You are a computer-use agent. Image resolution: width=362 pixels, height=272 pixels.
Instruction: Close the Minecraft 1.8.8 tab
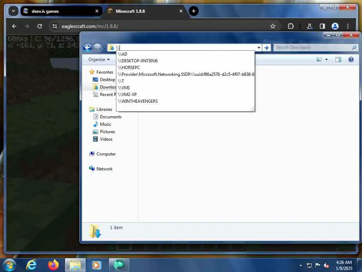pyautogui.click(x=181, y=11)
